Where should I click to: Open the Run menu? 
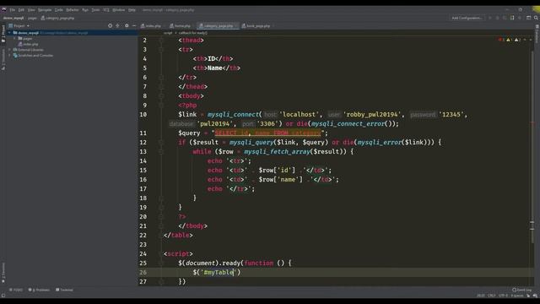coord(85,10)
